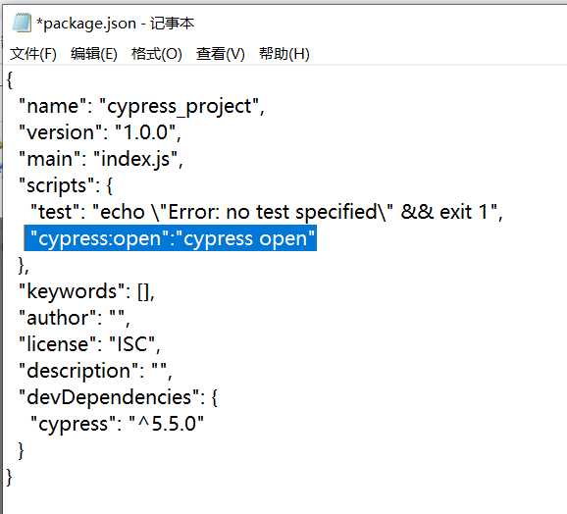
Task: Click the "cypress": "^5.5.0" line
Action: tap(117, 424)
